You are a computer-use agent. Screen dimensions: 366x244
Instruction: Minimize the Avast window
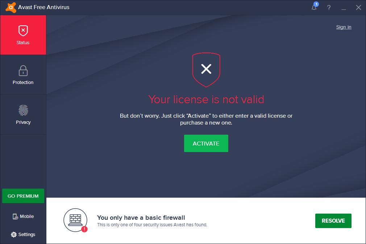tap(344, 8)
